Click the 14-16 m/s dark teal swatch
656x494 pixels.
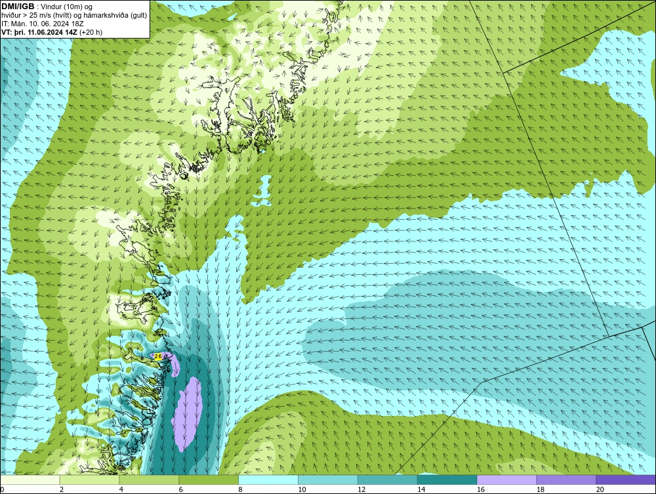pos(447,480)
